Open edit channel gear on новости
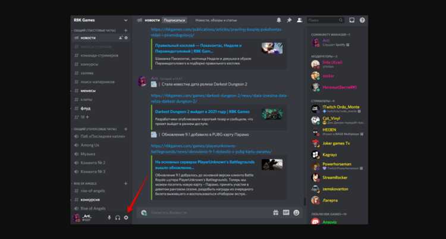This screenshot has width=446, height=239. pyautogui.click(x=126, y=38)
